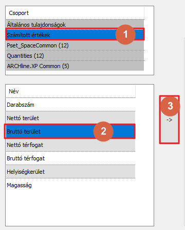Click step marker number 3 badge

coord(170,106)
